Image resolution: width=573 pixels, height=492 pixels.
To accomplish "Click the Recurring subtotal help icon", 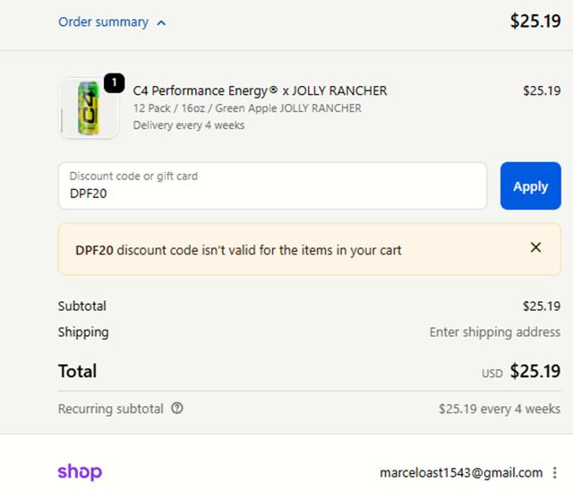I will coord(177,409).
